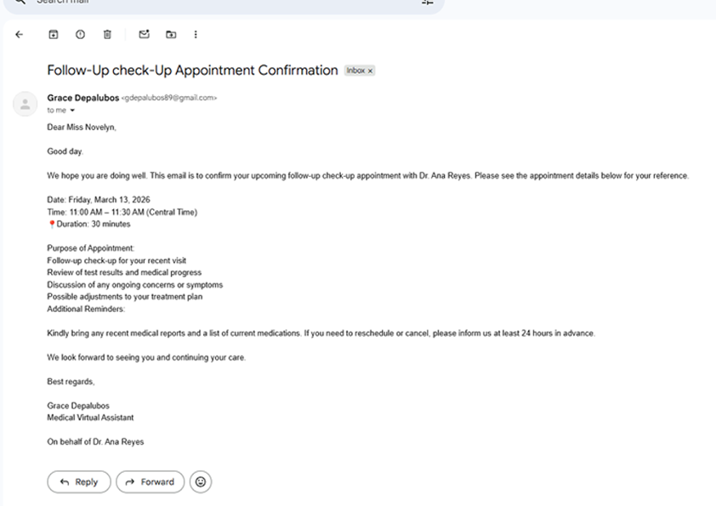Add an emoji reaction with smiley icon

click(201, 482)
